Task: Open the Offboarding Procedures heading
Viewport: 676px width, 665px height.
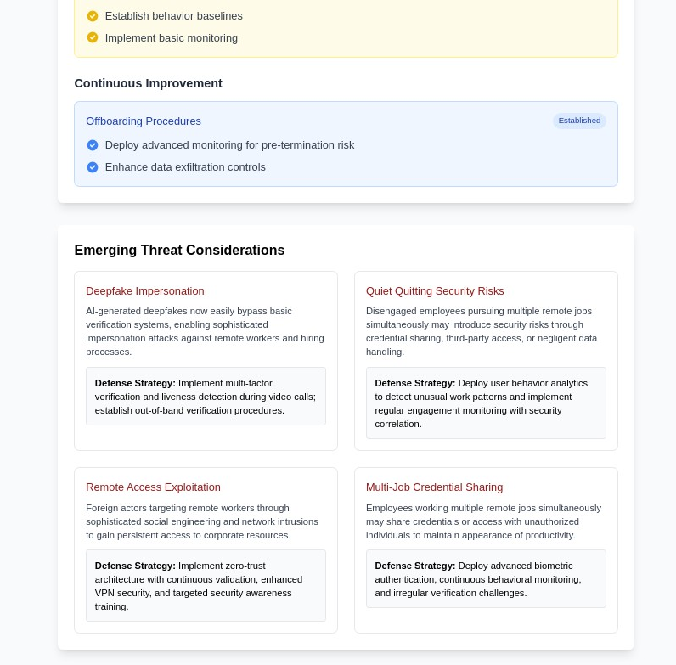Action: point(144,121)
